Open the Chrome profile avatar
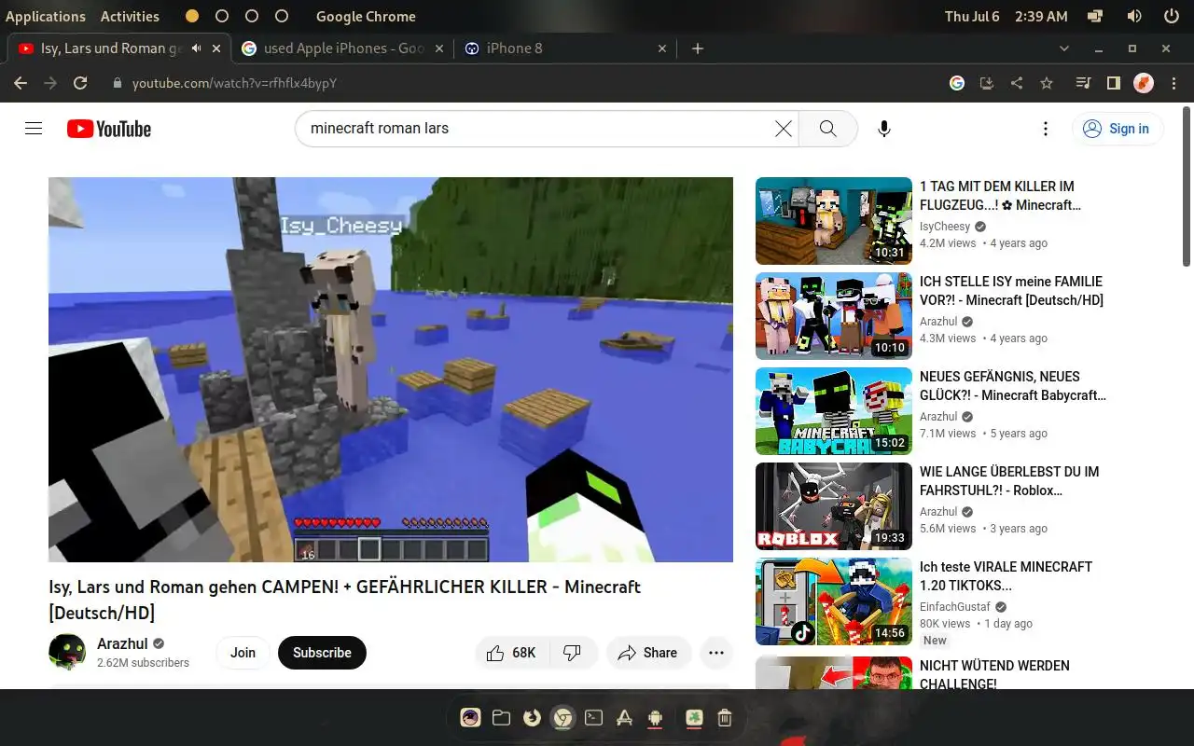The width and height of the screenshot is (1194, 746). click(x=1144, y=83)
